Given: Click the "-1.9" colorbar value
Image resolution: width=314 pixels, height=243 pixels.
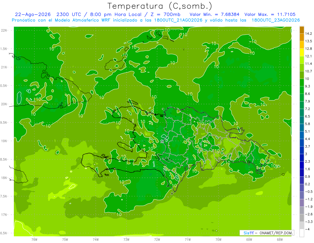Looking at the screenshot, I should click(x=309, y=207).
